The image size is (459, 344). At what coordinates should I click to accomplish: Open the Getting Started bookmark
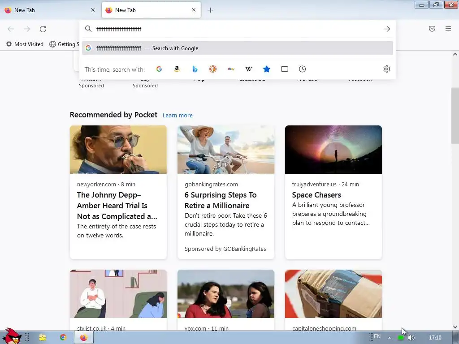64,44
